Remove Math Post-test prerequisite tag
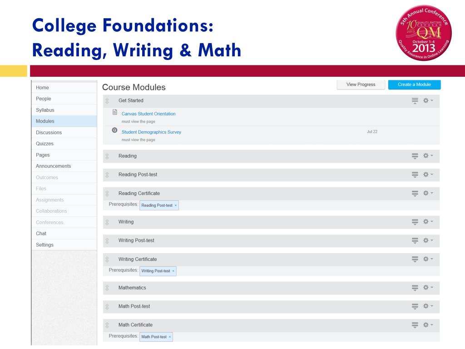Screen dimensions: 465x349 point(170,337)
